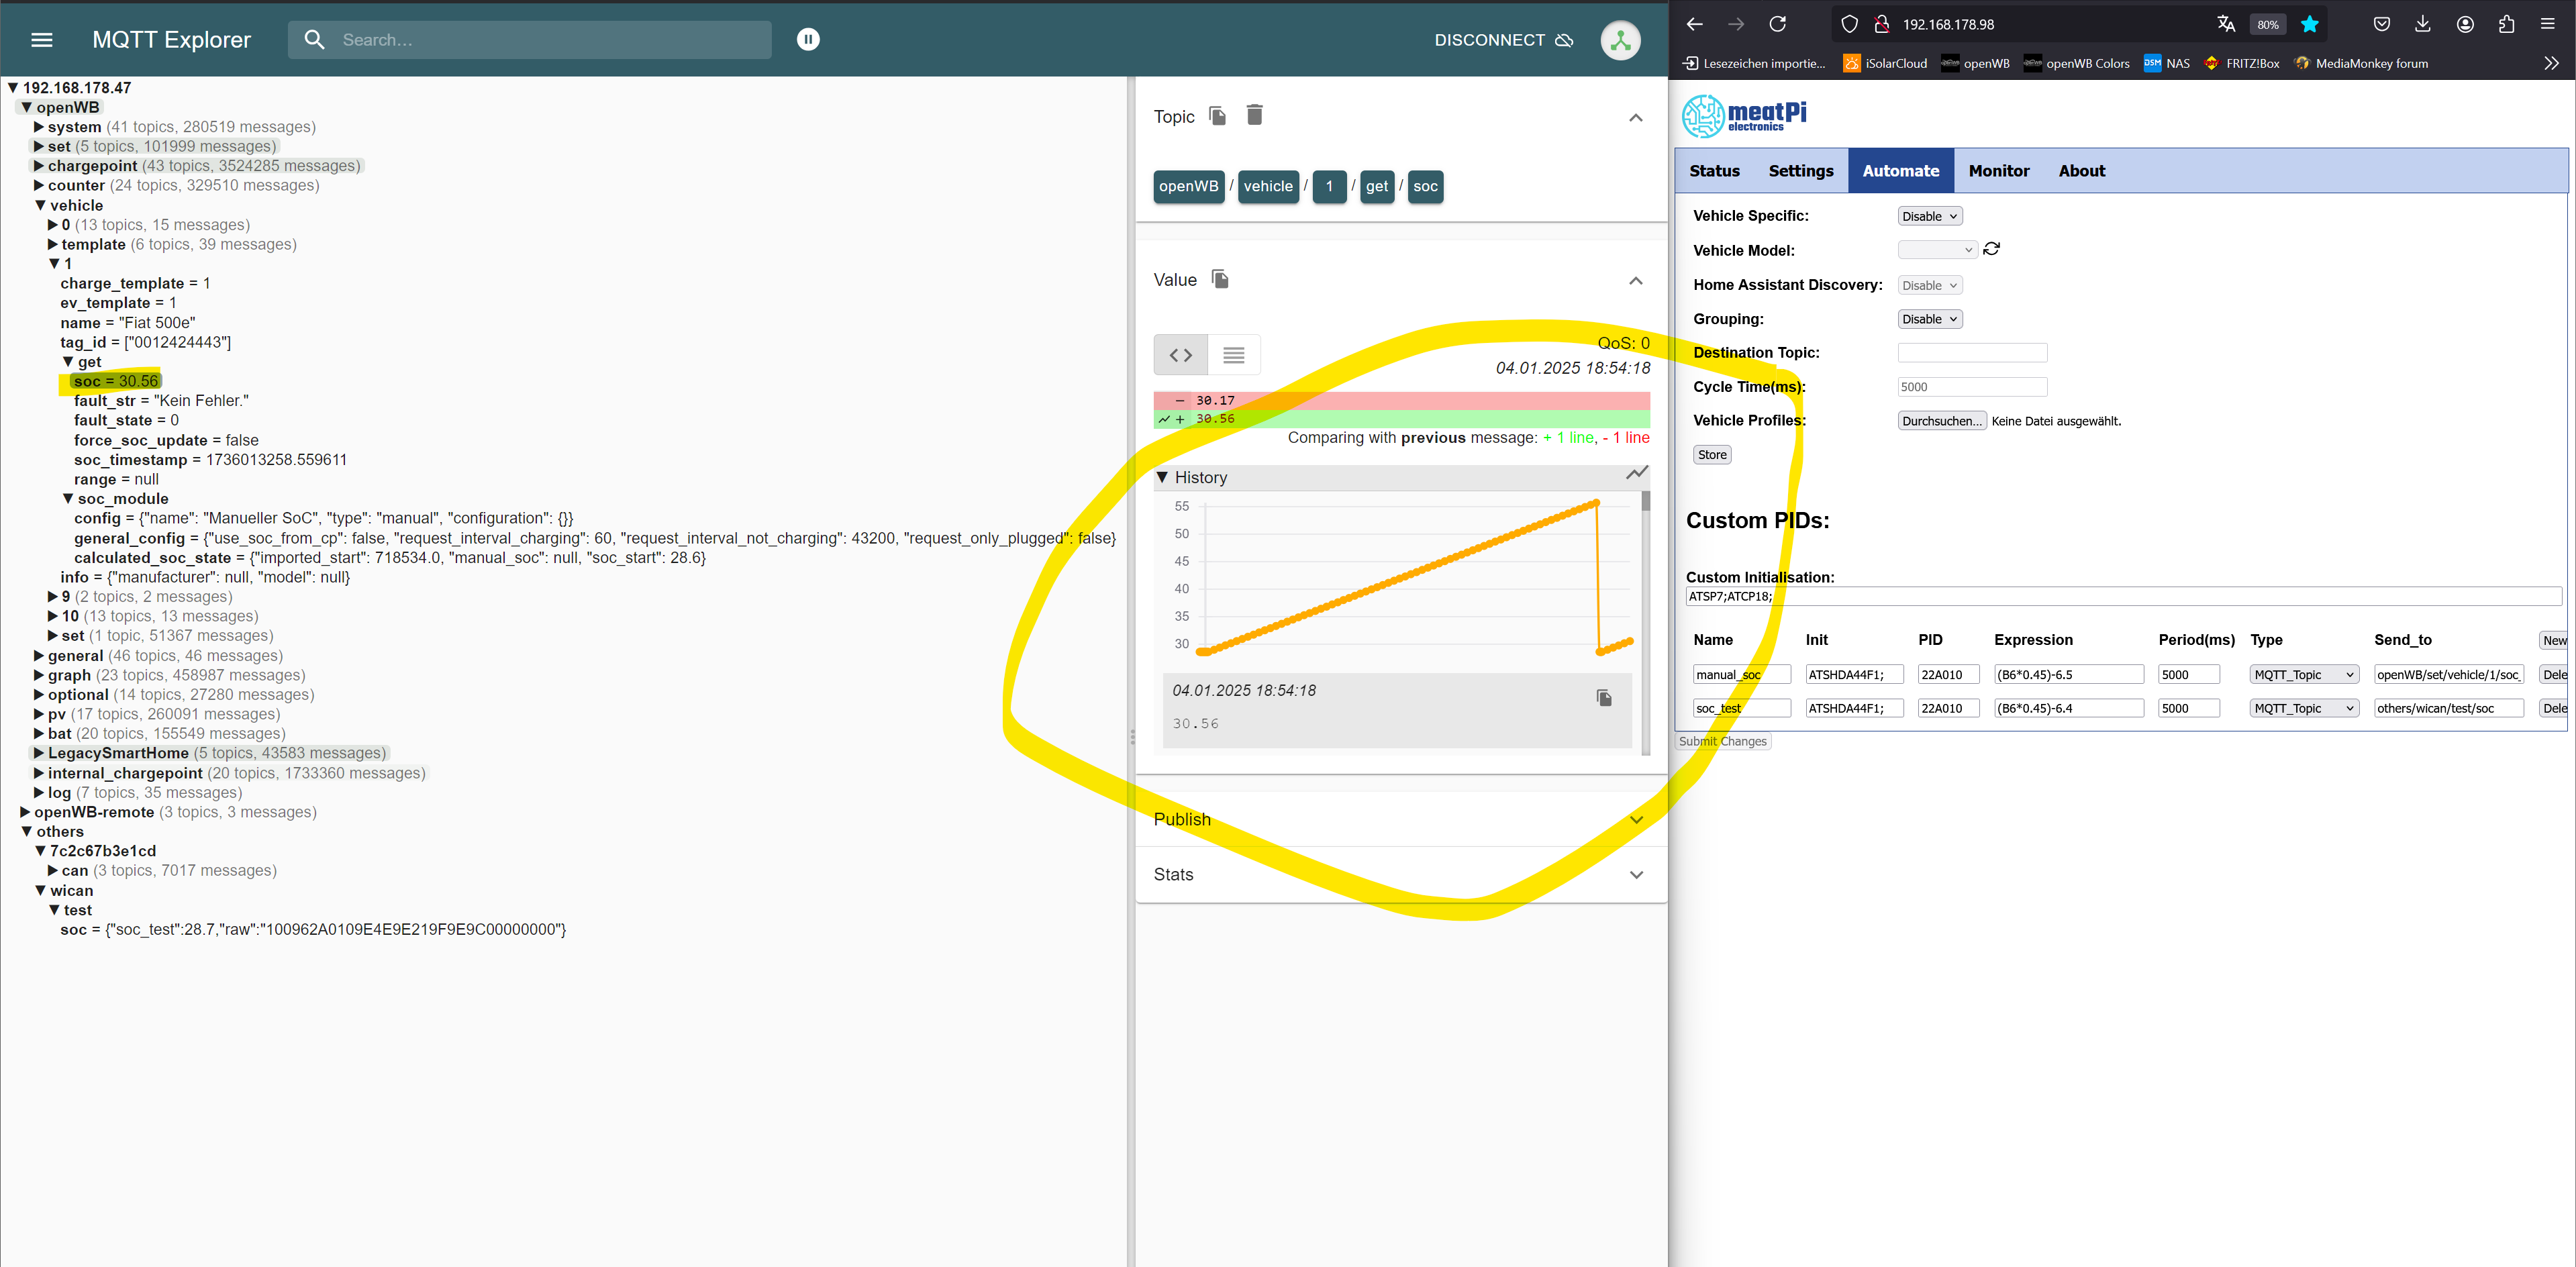Pause topic updates with pause button
This screenshot has height=1267, width=2576.
(x=808, y=39)
